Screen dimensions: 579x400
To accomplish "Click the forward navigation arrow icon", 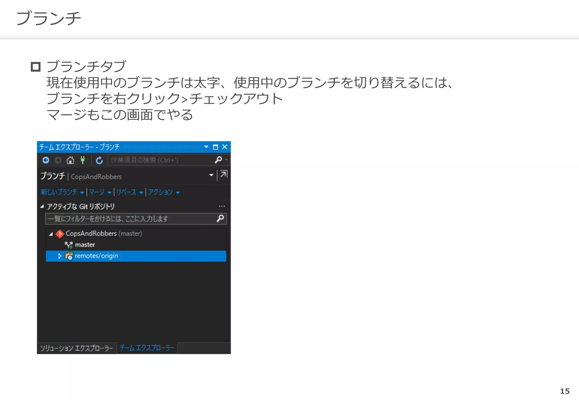I will [x=58, y=160].
